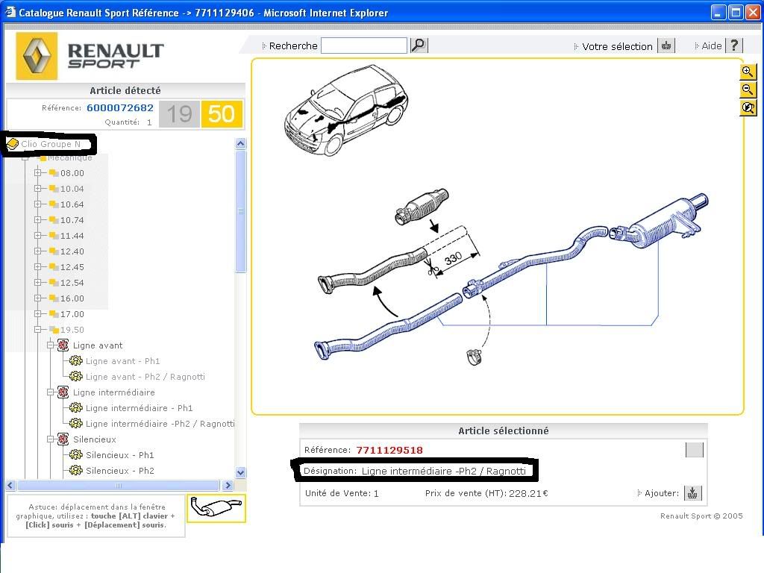Click the Ligne avant group icon
The width and height of the screenshot is (764, 573).
click(x=63, y=345)
